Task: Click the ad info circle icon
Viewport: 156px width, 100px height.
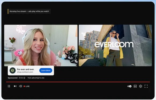Action: click(x=24, y=78)
